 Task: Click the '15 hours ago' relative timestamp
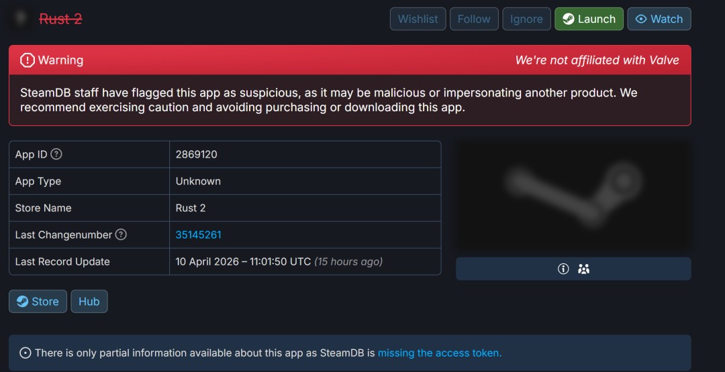click(348, 261)
